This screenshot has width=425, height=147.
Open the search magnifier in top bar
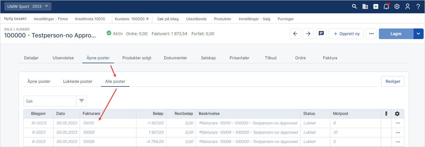pos(354,6)
